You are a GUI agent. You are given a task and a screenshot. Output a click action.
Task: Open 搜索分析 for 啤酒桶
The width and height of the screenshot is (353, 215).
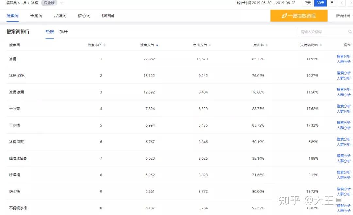coord(344,172)
